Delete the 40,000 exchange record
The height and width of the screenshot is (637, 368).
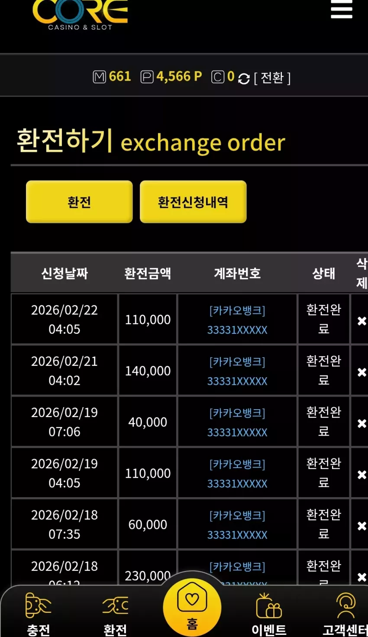(x=362, y=423)
